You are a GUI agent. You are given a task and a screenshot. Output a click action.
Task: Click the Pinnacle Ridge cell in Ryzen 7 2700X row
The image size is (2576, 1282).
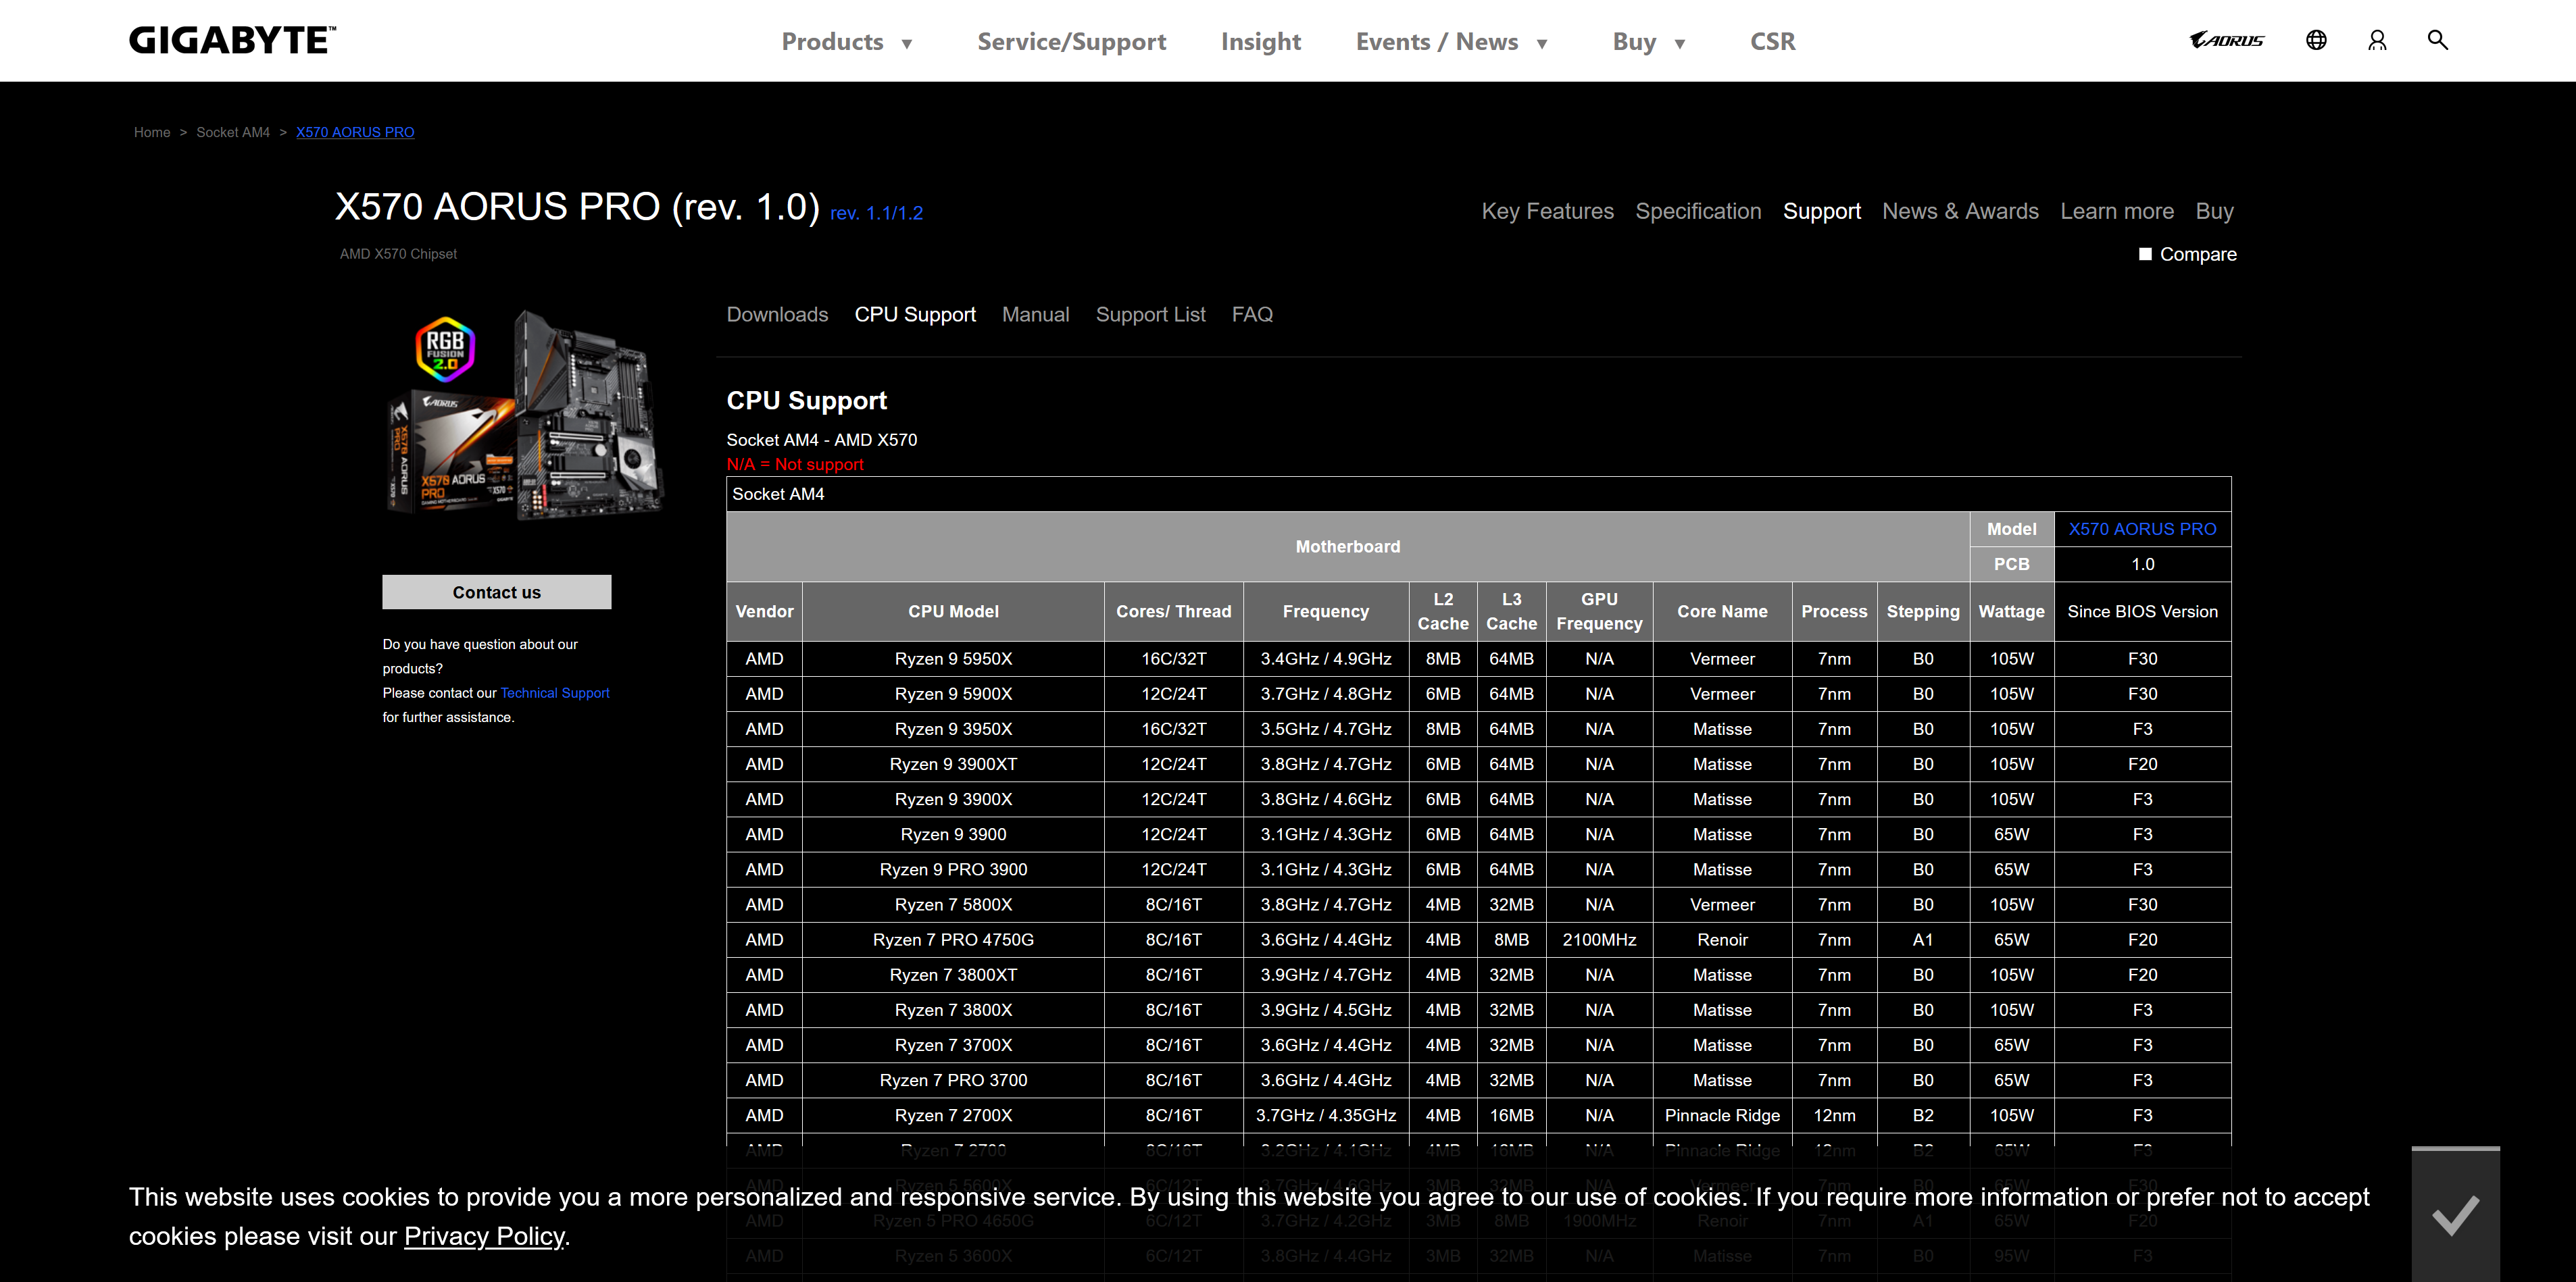1722,1115
